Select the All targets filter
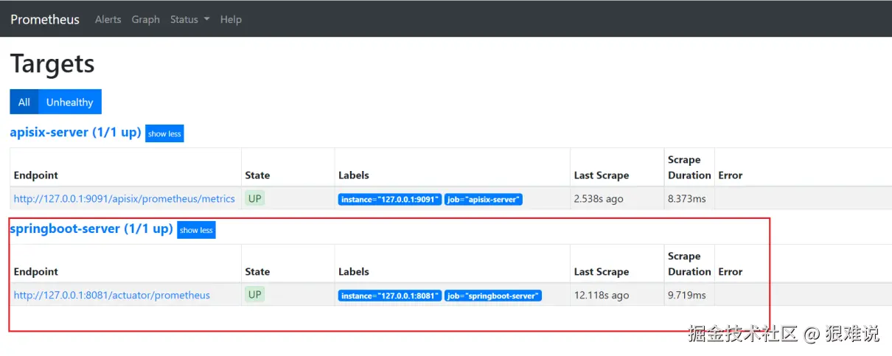 [x=24, y=102]
